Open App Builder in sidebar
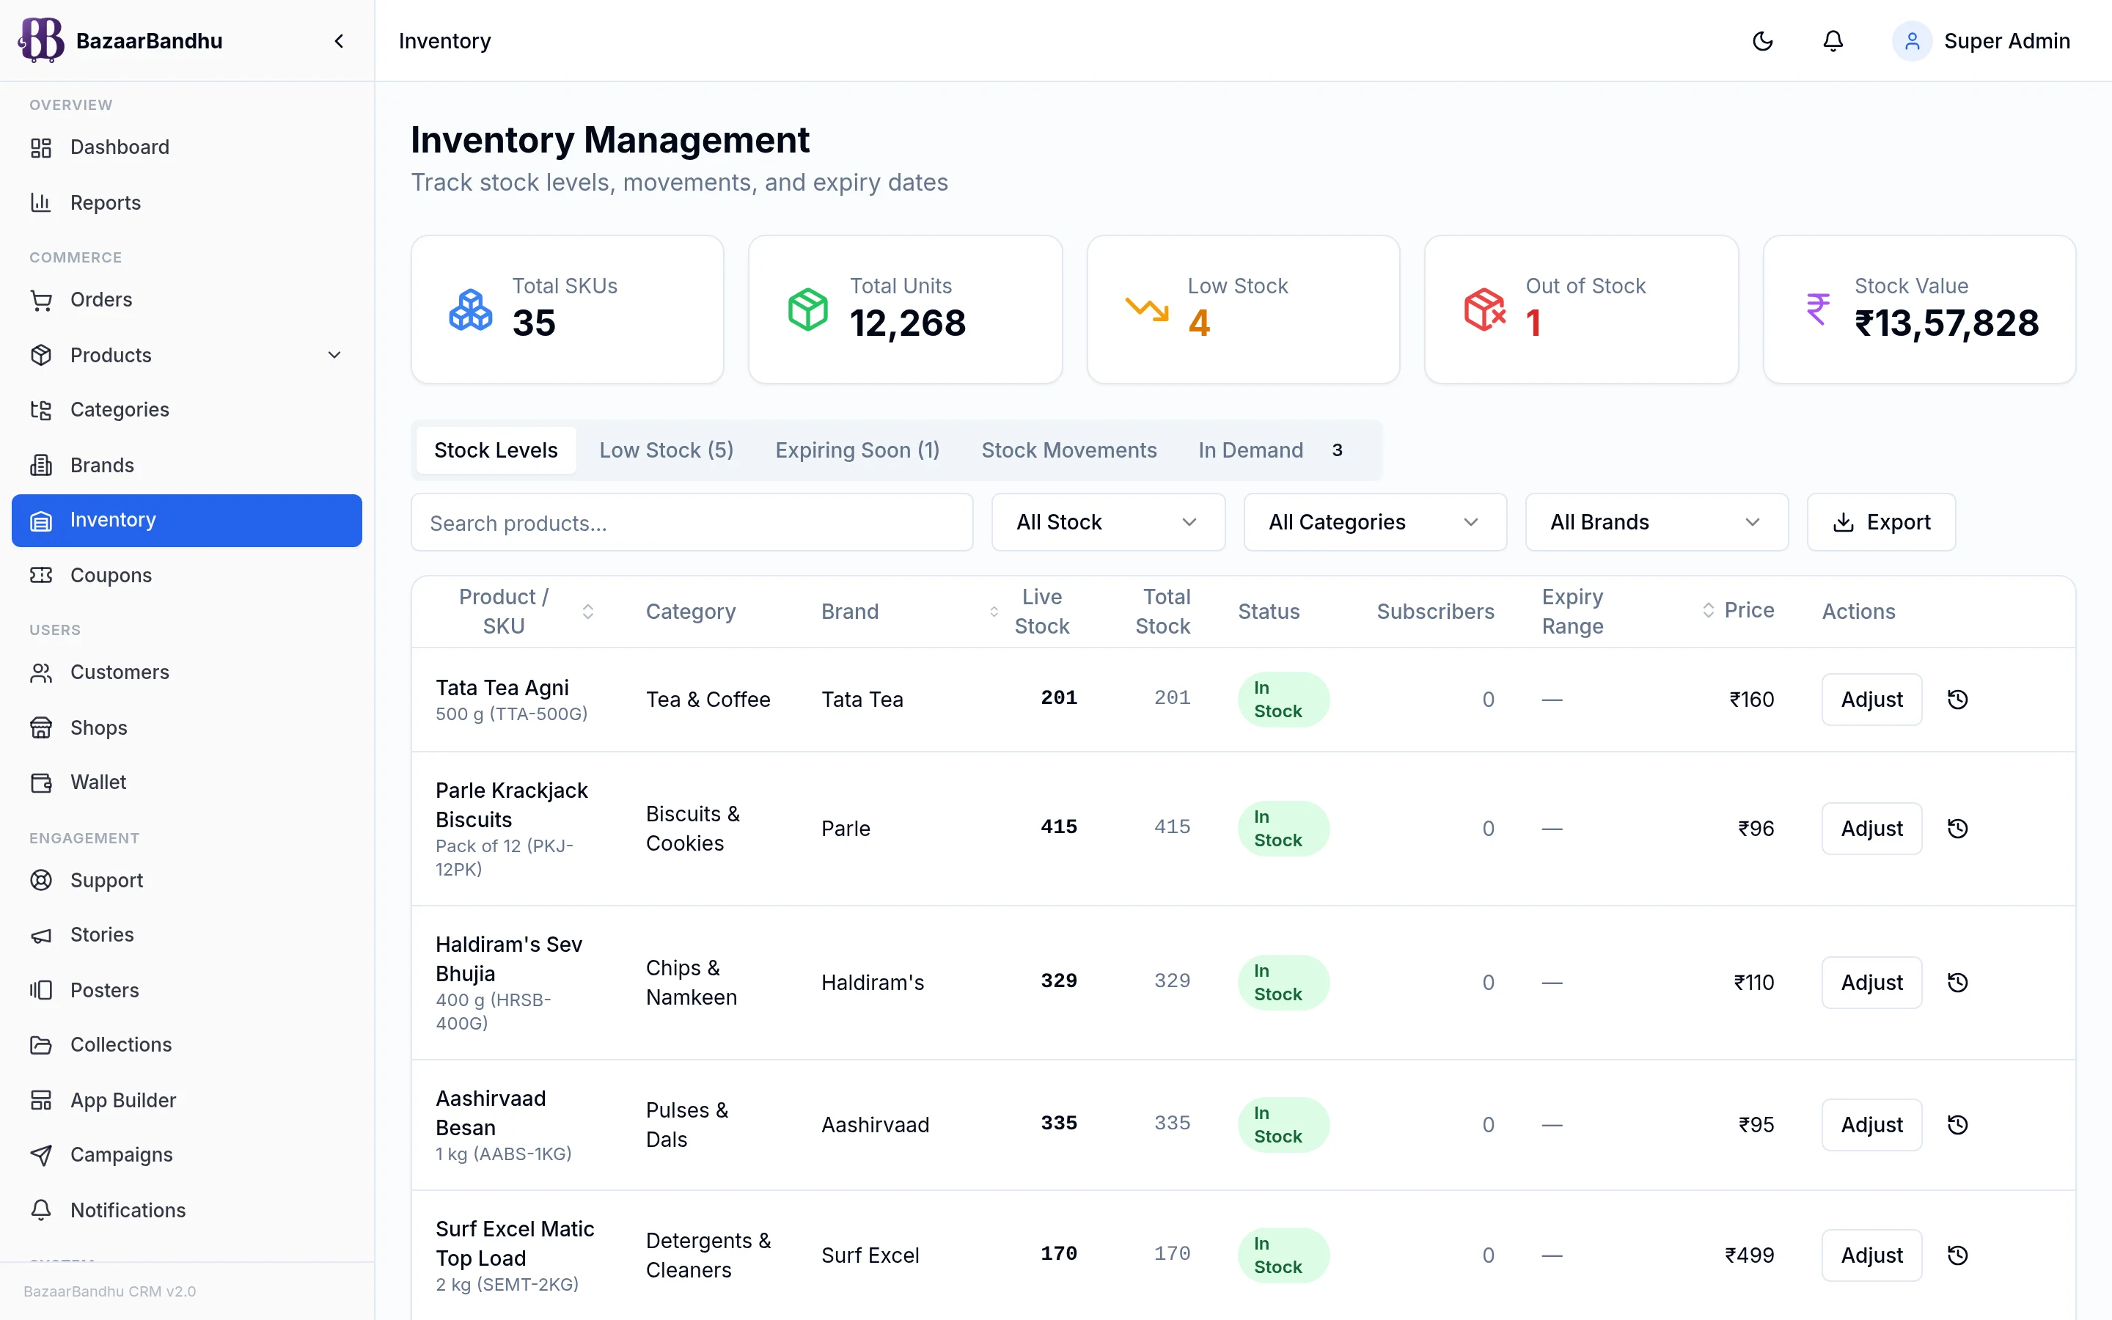2112x1320 pixels. click(187, 1100)
